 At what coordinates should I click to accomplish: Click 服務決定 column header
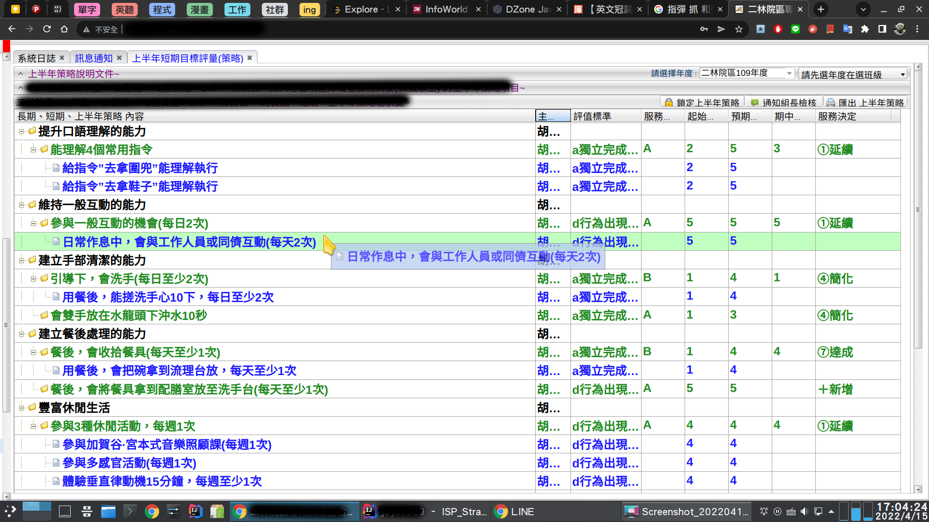tap(853, 116)
